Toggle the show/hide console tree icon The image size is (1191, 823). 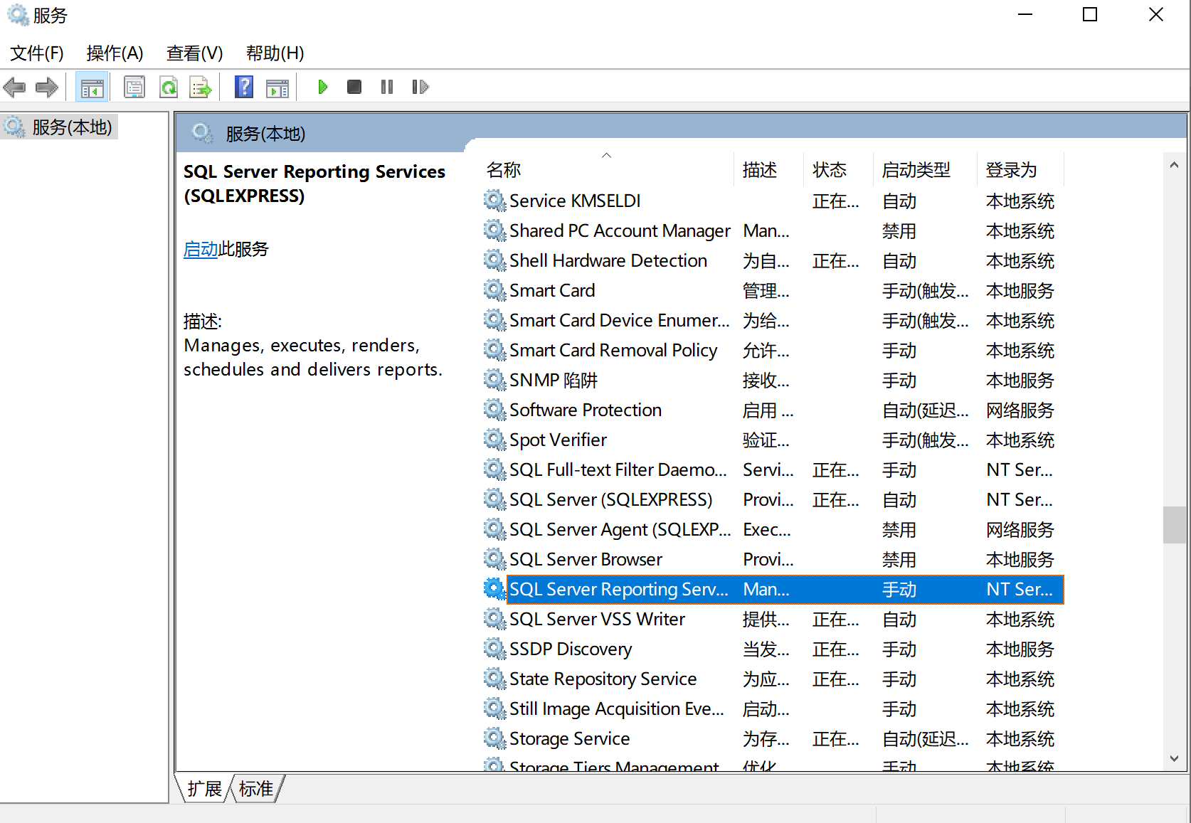click(92, 87)
